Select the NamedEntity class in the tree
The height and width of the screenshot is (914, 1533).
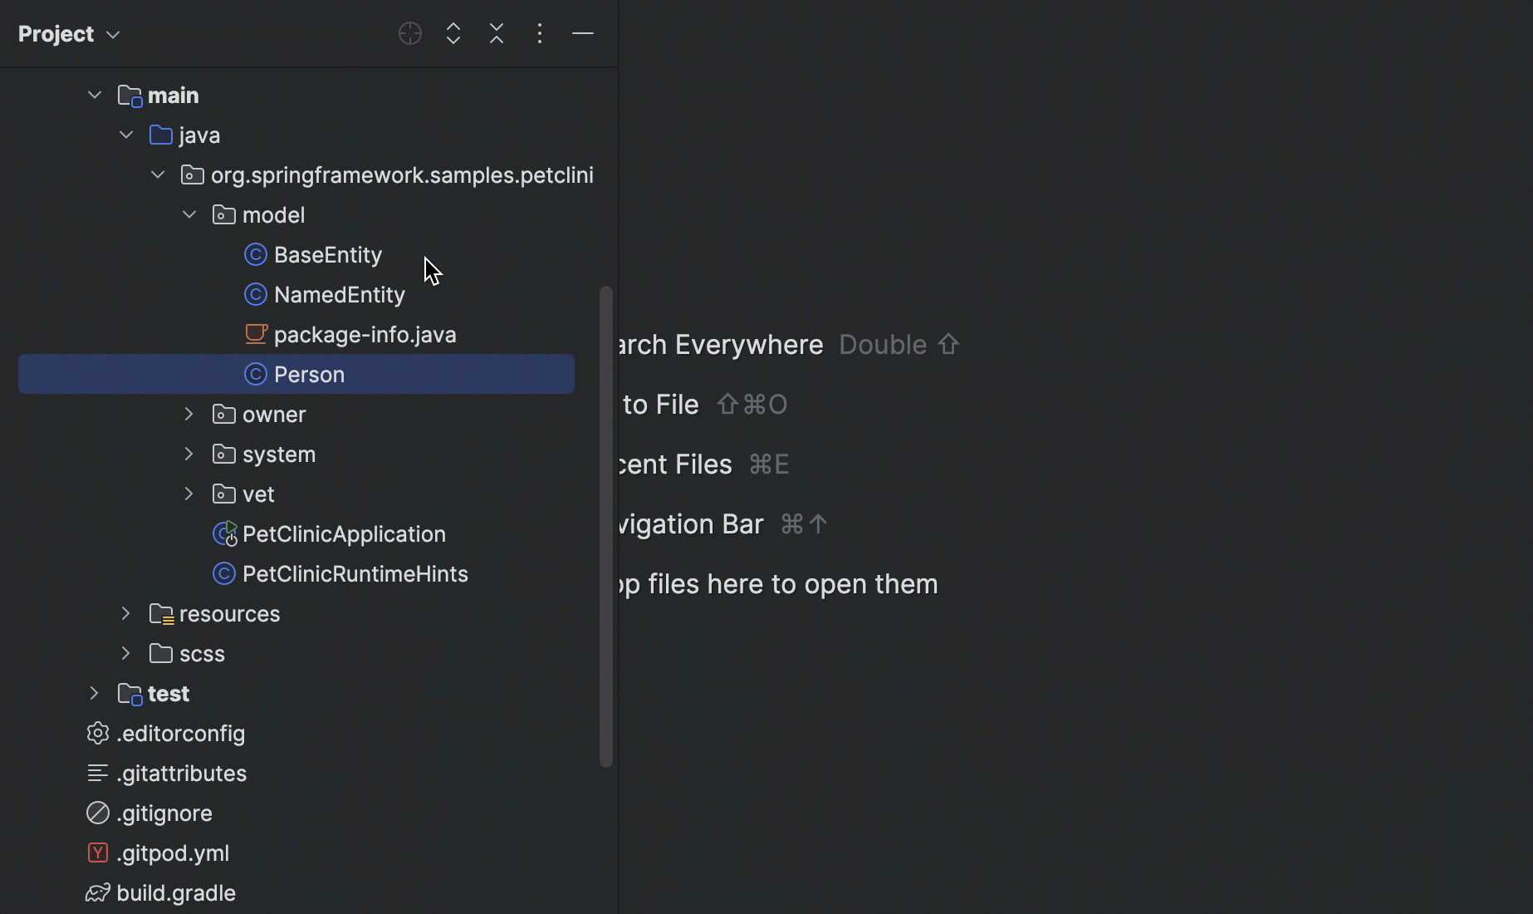340,294
